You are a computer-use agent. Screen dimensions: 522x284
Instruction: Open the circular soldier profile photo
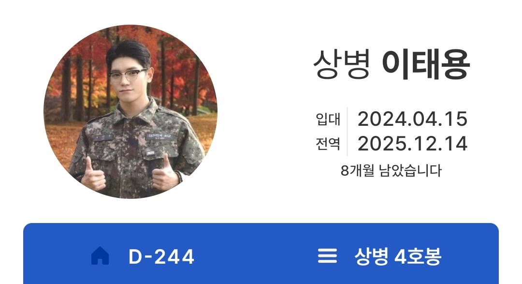pyautogui.click(x=130, y=111)
